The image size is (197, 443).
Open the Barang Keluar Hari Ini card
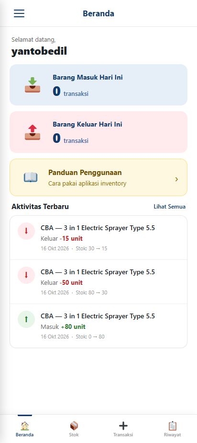[98, 132]
